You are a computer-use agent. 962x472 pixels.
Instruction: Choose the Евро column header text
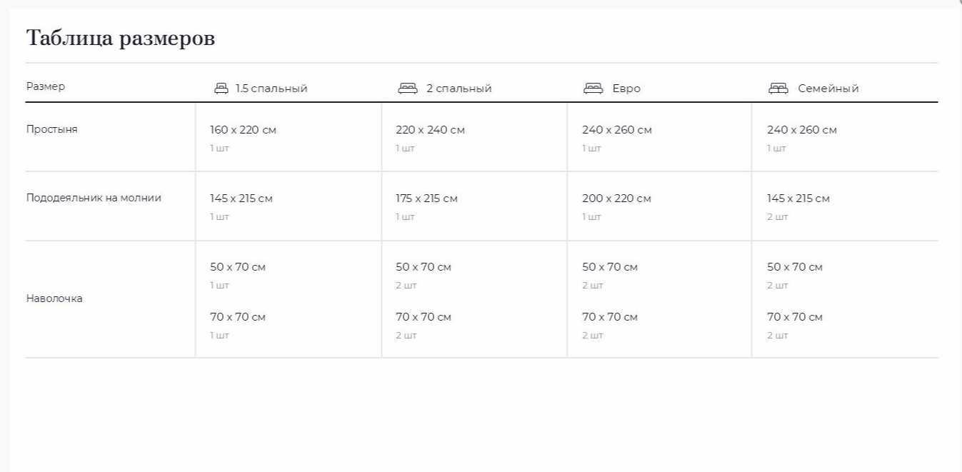(x=626, y=89)
